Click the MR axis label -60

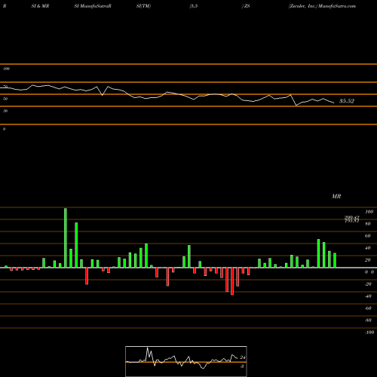(x=368, y=308)
